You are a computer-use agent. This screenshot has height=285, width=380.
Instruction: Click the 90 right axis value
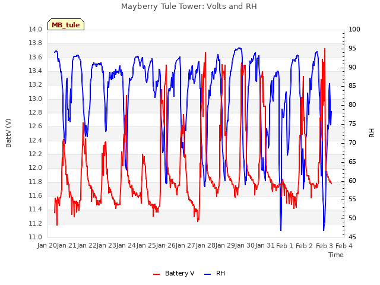(352, 67)
